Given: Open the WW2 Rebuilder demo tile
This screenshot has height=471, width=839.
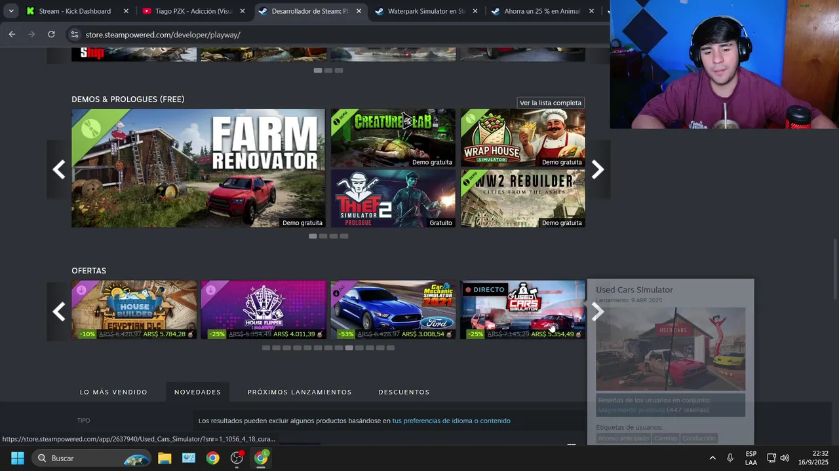Looking at the screenshot, I should pos(522,199).
